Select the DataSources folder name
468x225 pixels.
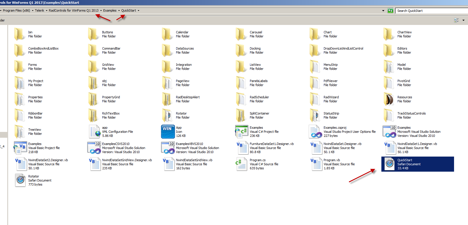tap(185, 48)
